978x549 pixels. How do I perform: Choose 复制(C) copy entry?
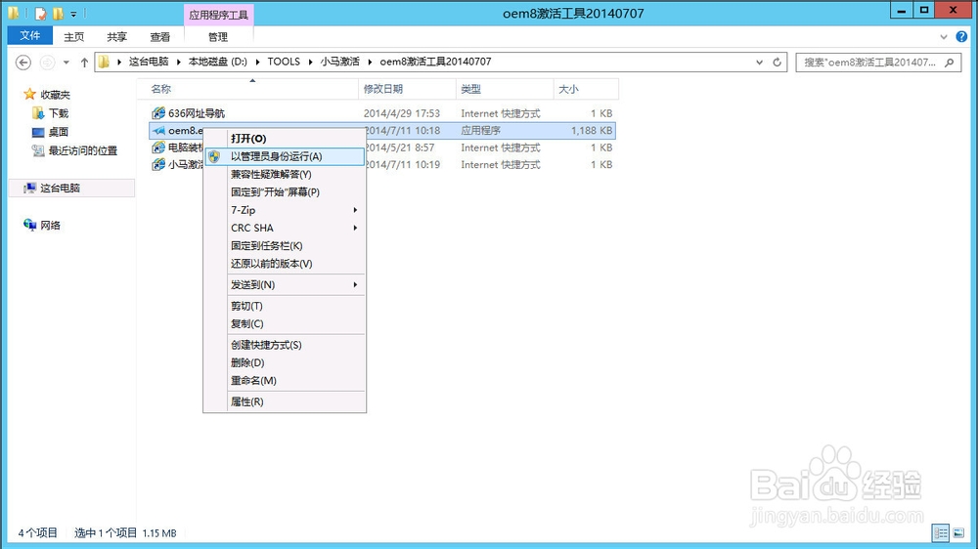coord(285,323)
